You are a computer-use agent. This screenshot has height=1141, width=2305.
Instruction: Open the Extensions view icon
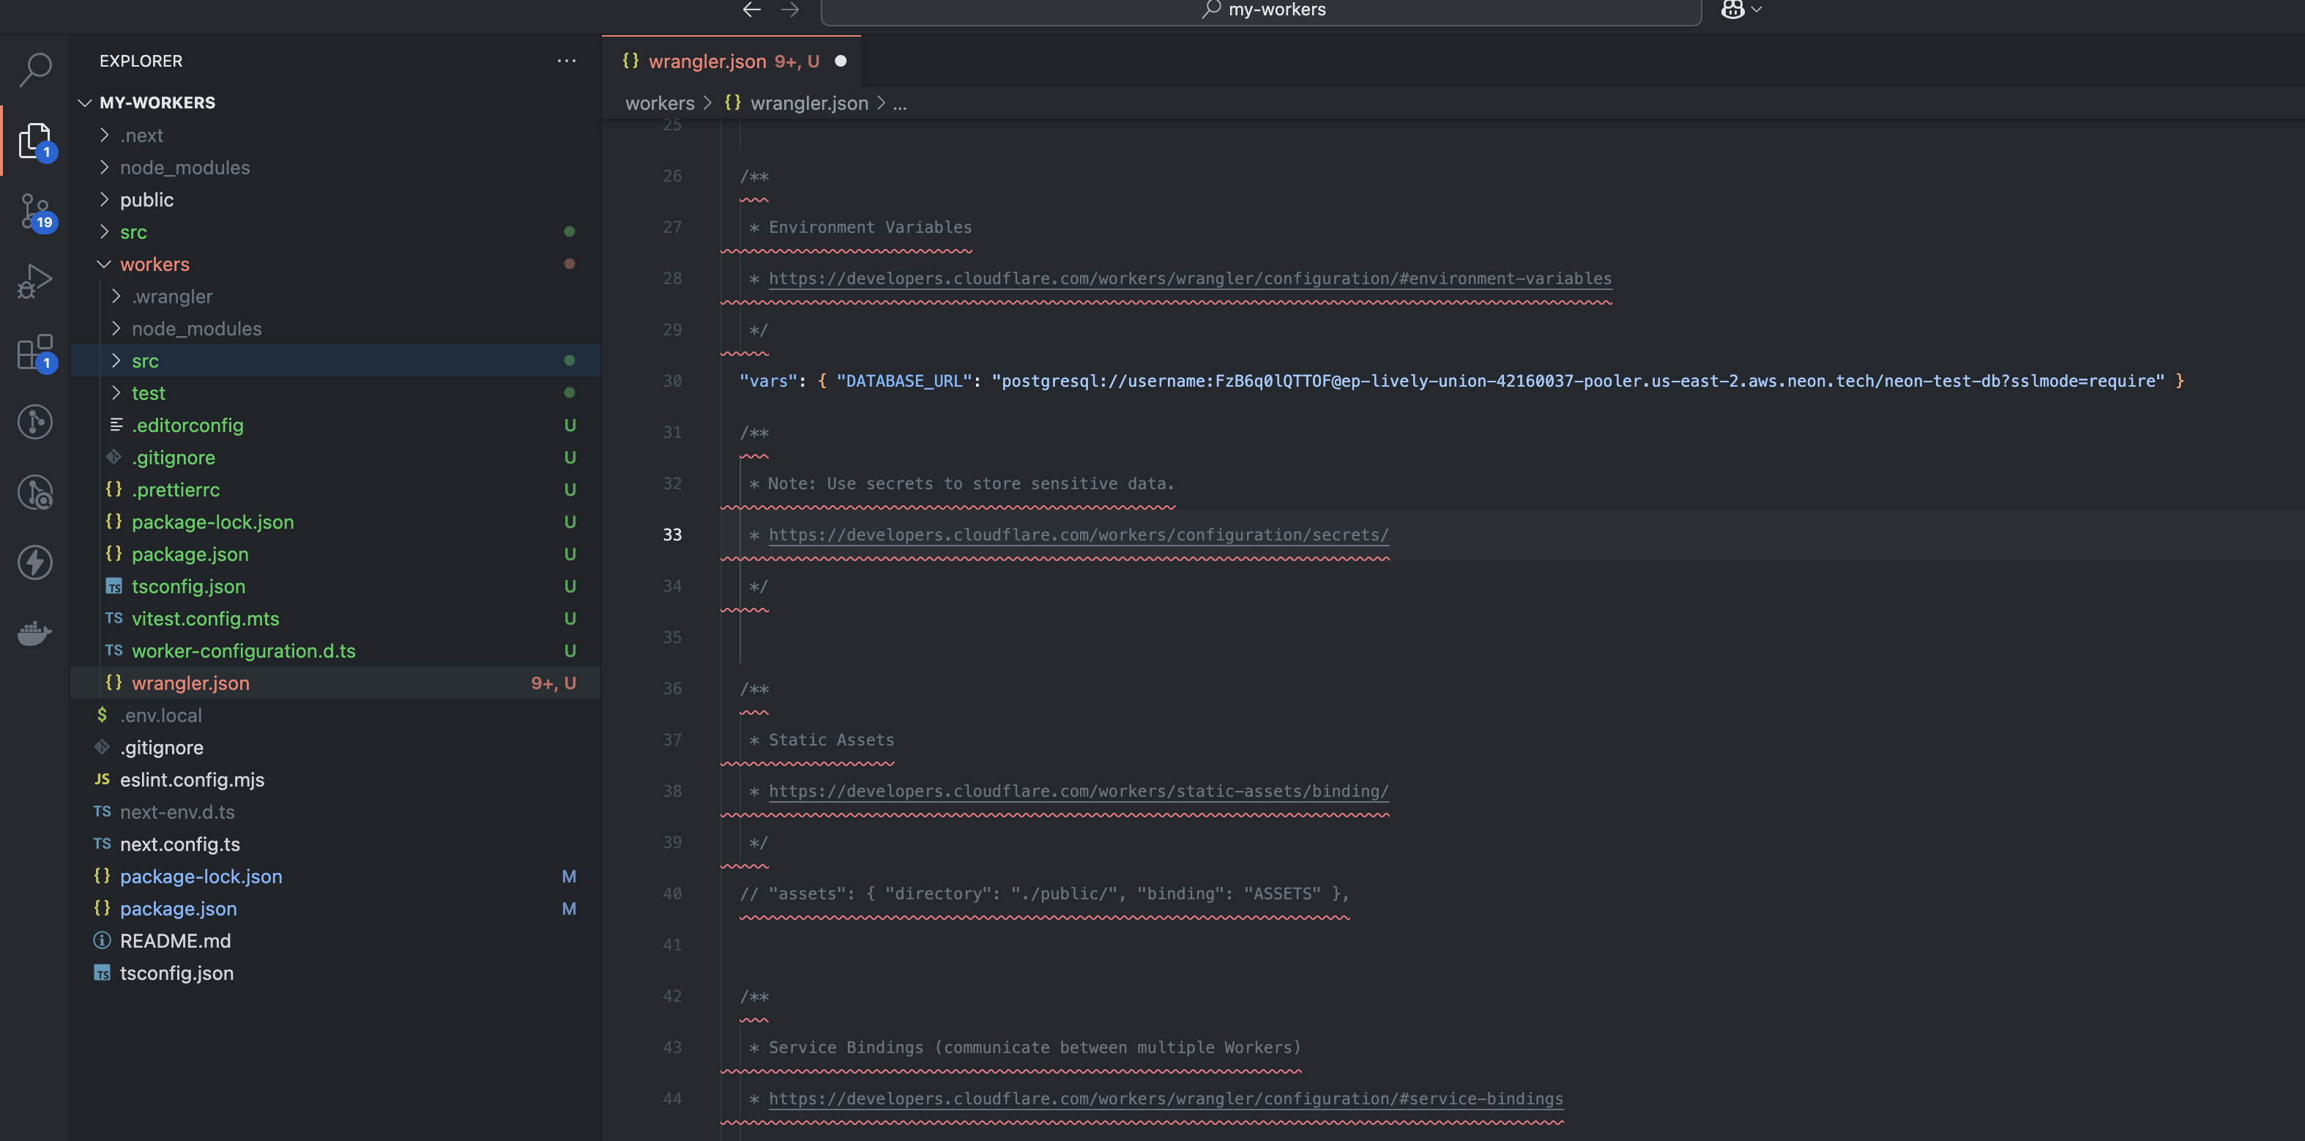35,352
